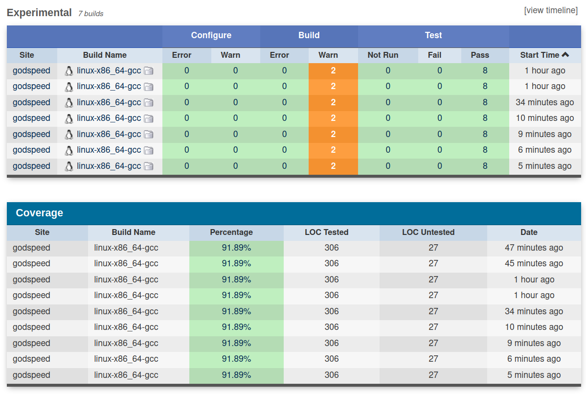Sort Experimental table by Test Pass header

tap(480, 55)
